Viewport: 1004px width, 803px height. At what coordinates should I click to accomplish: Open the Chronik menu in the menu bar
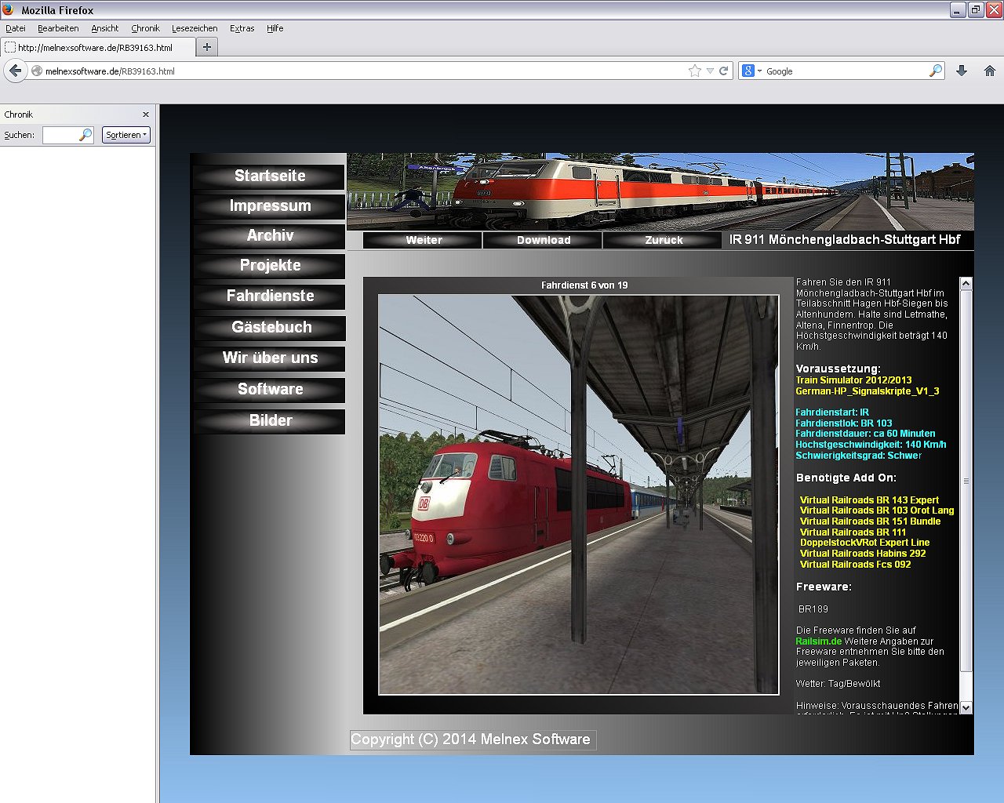pos(145,28)
